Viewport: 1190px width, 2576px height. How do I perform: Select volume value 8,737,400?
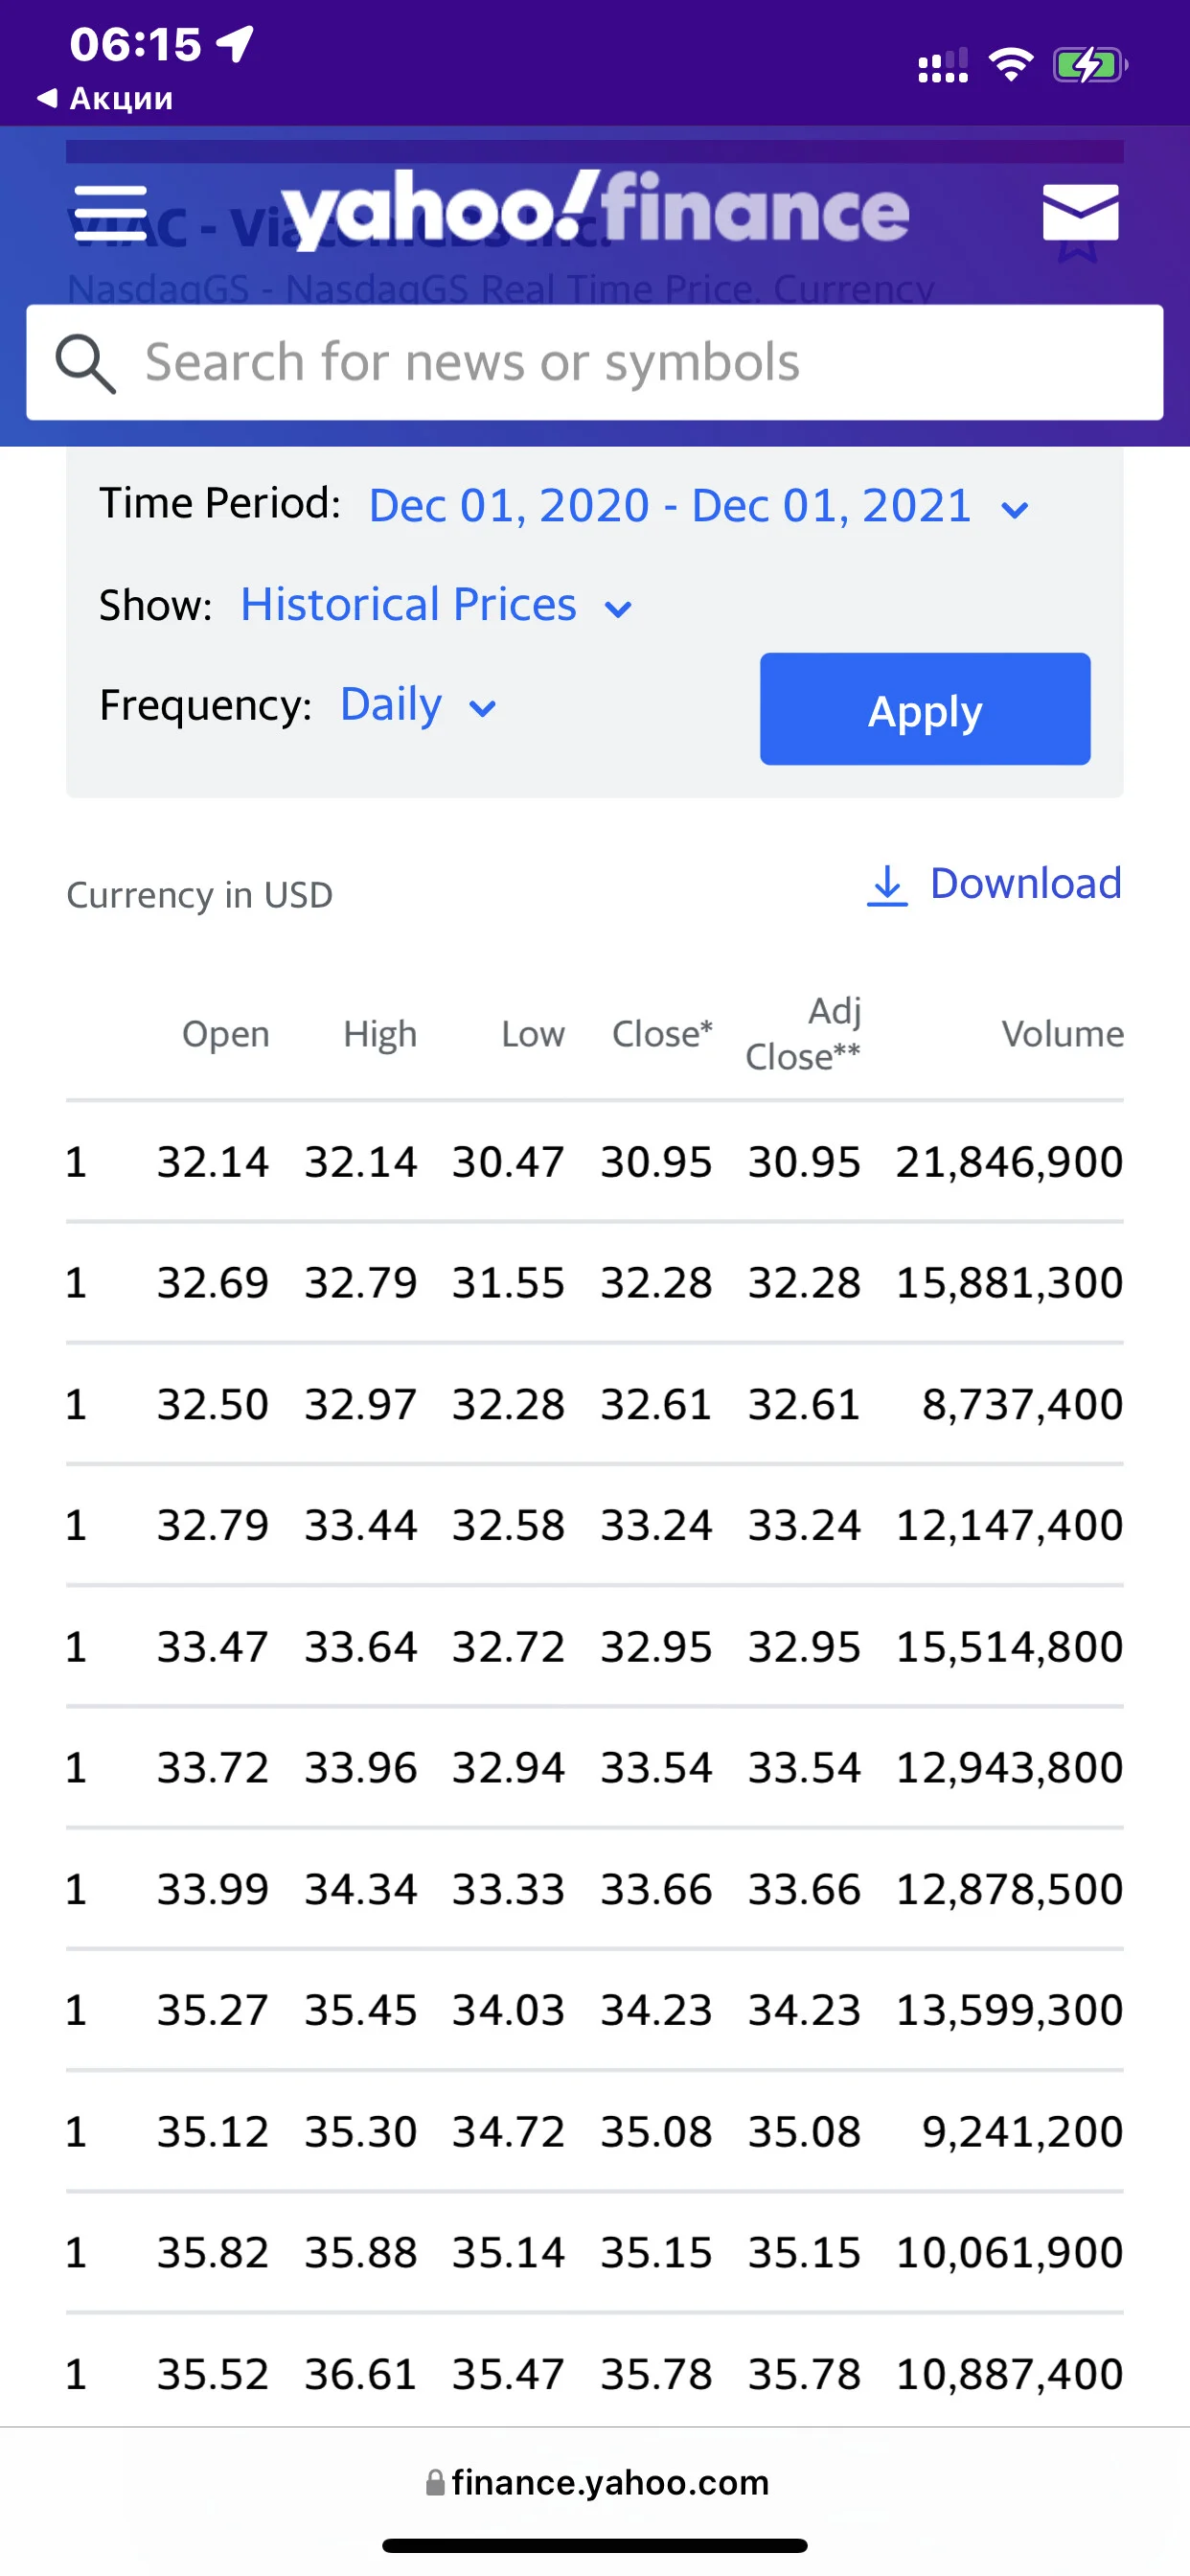(1022, 1404)
